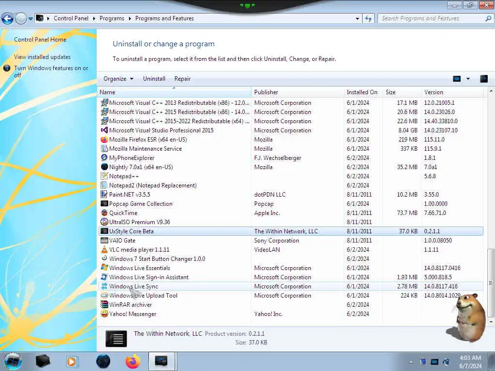495x371 pixels.
Task: Click the MyPhoneExplorer program icon
Action: [104, 157]
